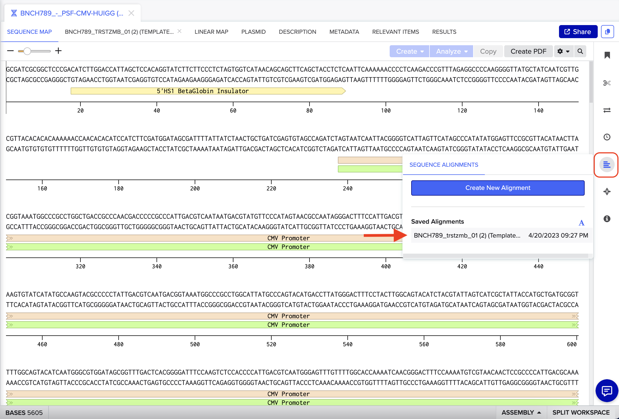This screenshot has height=419, width=619.
Task: Switch to the PLASMID tab
Action: [x=253, y=32]
